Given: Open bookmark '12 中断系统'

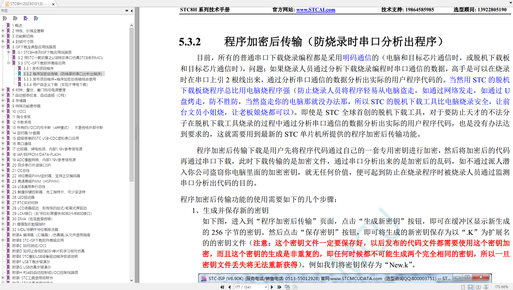Looking at the screenshot, I should tap(22, 122).
